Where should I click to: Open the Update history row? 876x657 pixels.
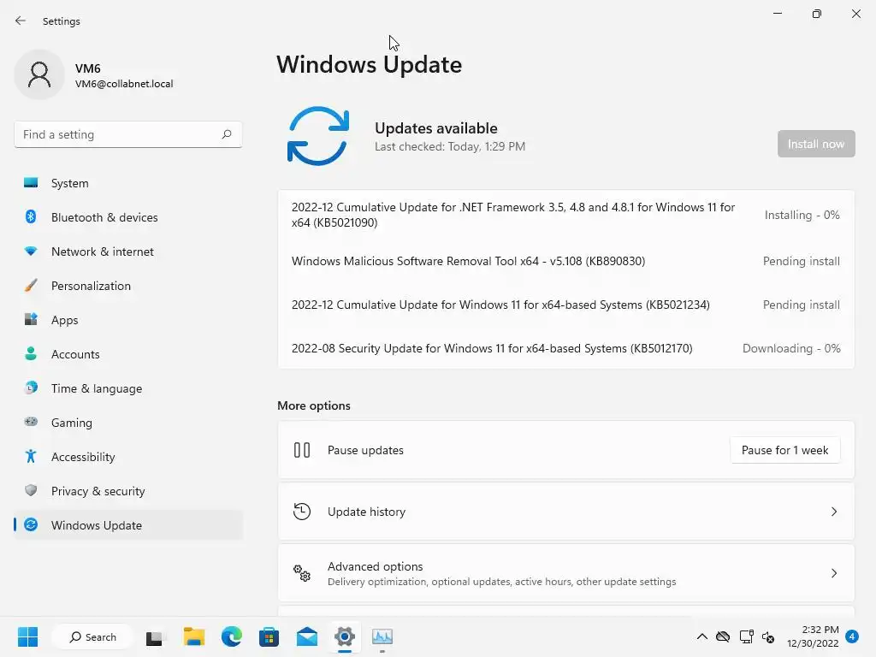(x=566, y=512)
